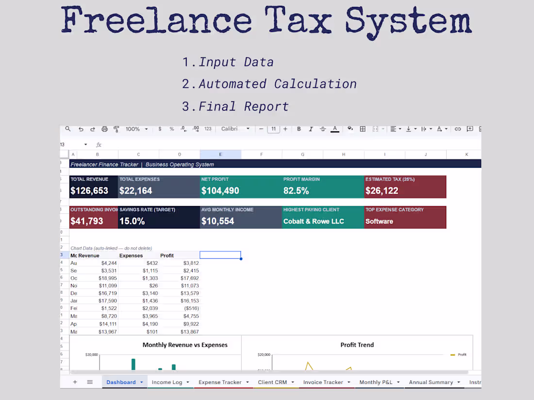The height and width of the screenshot is (400, 534).
Task: Click the Net Profit value $104,490
Action: click(x=220, y=191)
